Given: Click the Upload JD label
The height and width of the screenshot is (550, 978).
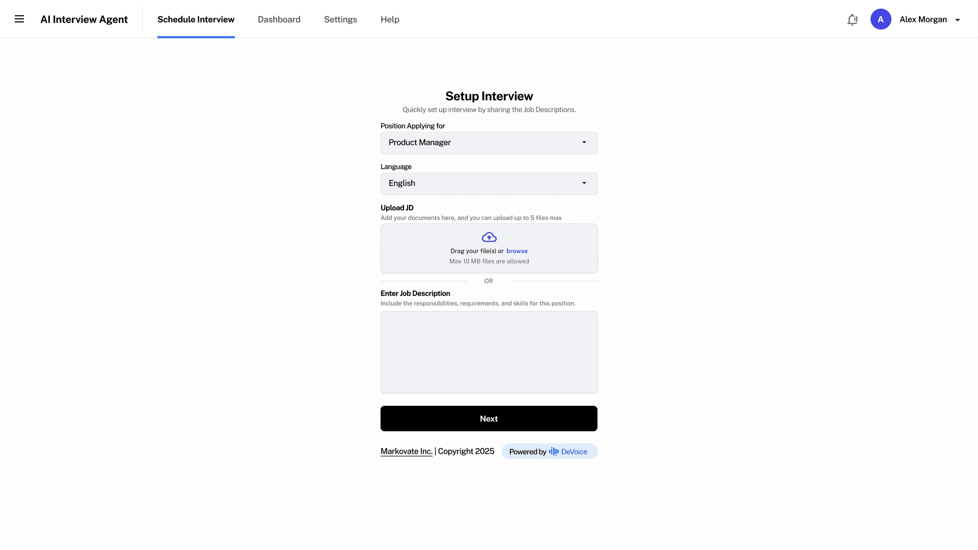Looking at the screenshot, I should pyautogui.click(x=397, y=208).
